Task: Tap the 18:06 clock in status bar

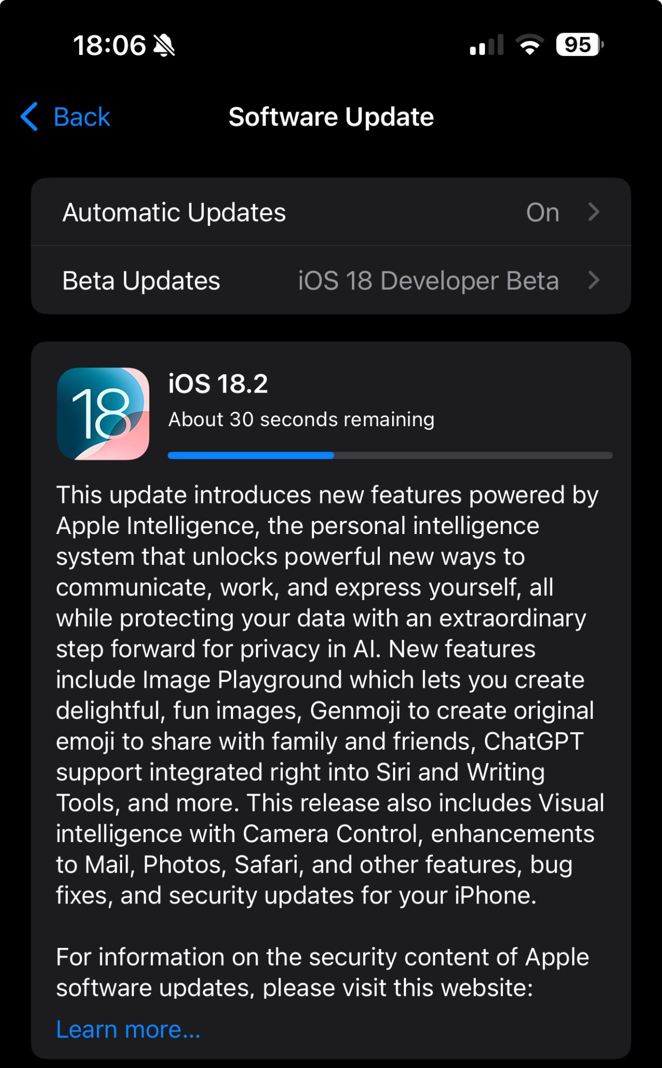Action: 109,45
